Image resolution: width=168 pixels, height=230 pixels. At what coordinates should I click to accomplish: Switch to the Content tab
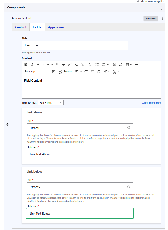click(21, 27)
